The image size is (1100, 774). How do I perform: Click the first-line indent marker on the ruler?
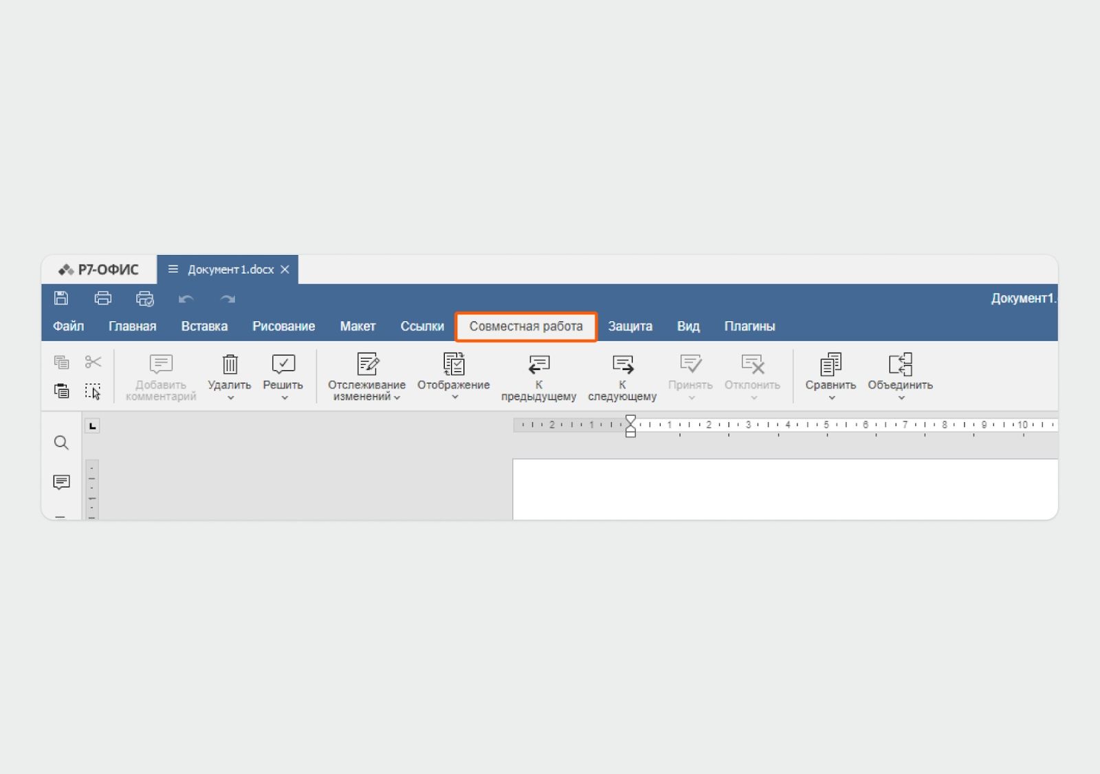pyautogui.click(x=630, y=420)
